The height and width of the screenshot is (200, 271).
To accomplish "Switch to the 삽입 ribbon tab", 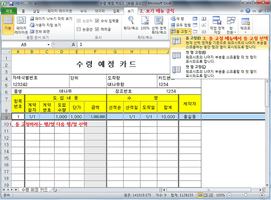I will click(x=36, y=11).
